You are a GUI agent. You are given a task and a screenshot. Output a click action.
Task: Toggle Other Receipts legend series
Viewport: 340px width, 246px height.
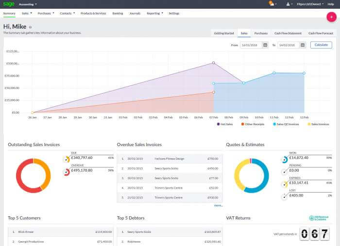253,124
